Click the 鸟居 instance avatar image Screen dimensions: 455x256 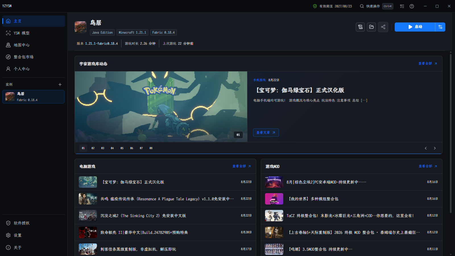tap(80, 27)
